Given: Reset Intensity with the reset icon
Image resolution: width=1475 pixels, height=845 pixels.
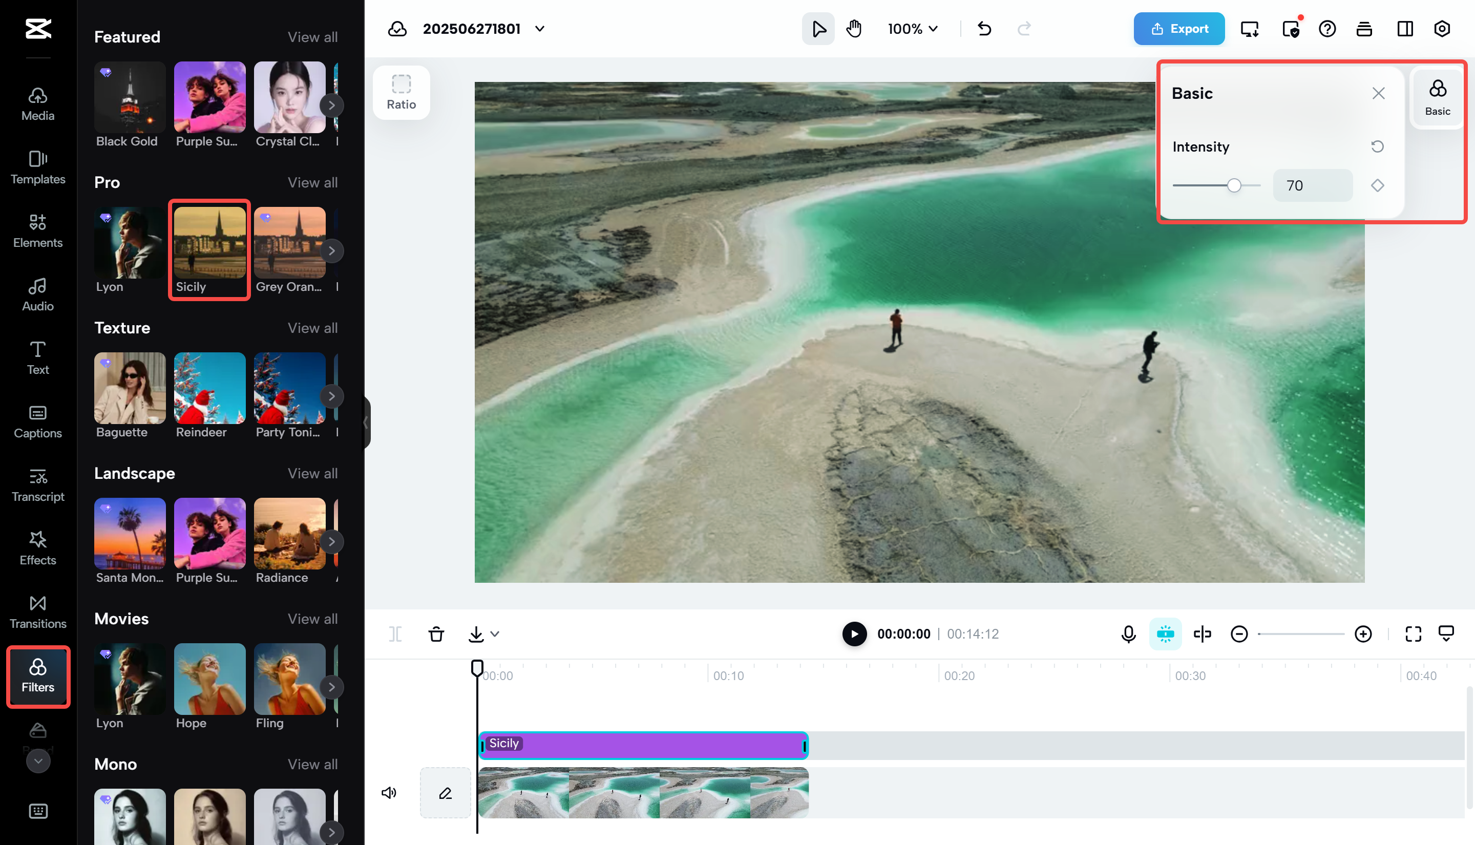Looking at the screenshot, I should click(1378, 146).
